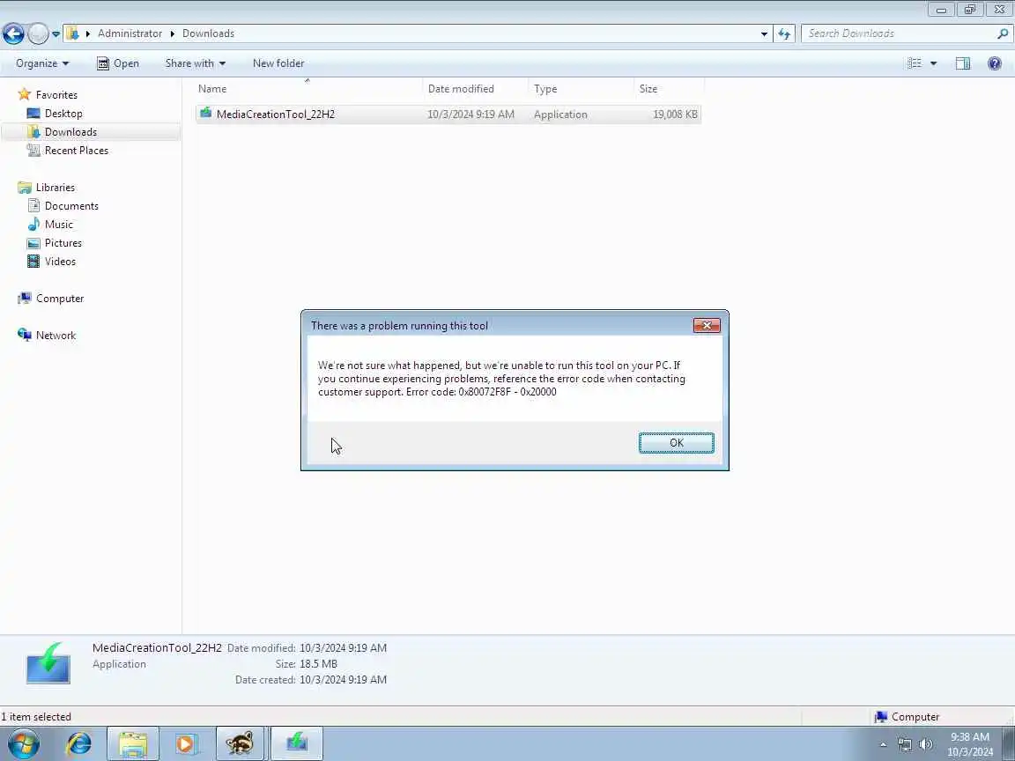Screen dimensions: 1015x761
Task: Change your view icon
Action: coord(914,63)
